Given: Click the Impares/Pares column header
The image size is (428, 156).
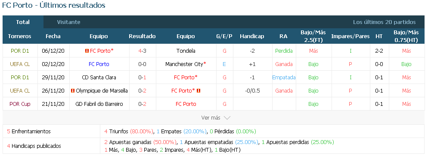Looking at the screenshot, I should coord(350,36).
